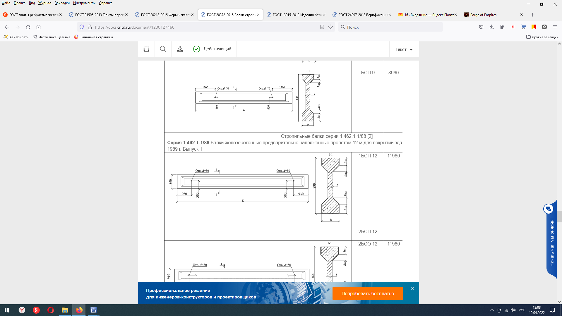Open tracking protection shield info
Image resolution: width=562 pixels, height=316 pixels.
tap(82, 27)
